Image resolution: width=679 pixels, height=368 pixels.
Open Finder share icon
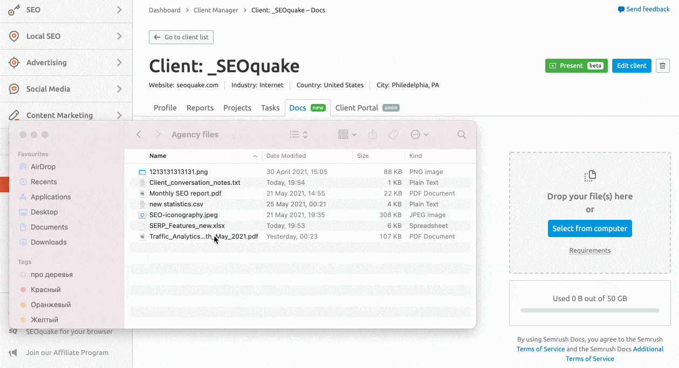pyautogui.click(x=372, y=135)
